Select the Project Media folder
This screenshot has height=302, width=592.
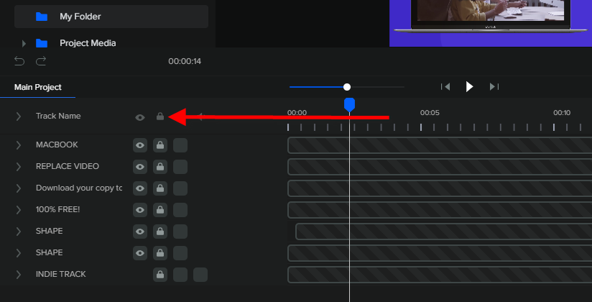[88, 43]
